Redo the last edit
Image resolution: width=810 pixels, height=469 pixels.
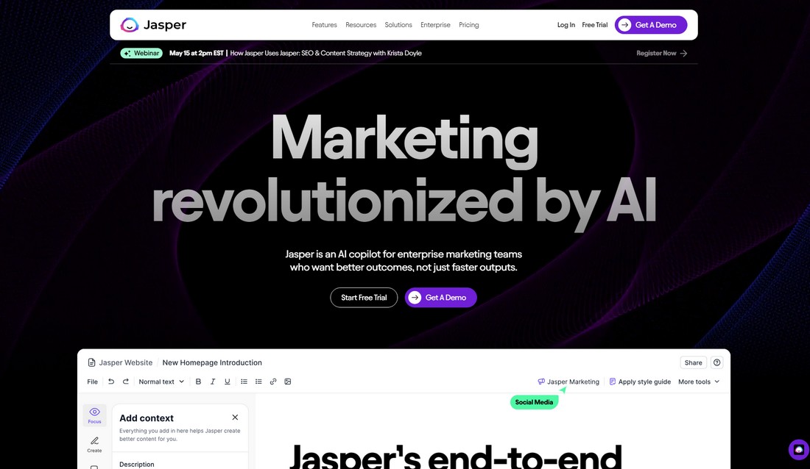[x=125, y=382]
